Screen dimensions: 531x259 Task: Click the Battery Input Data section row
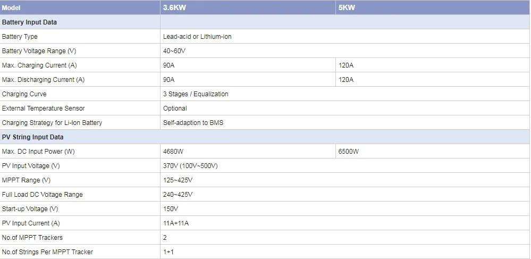point(265,22)
